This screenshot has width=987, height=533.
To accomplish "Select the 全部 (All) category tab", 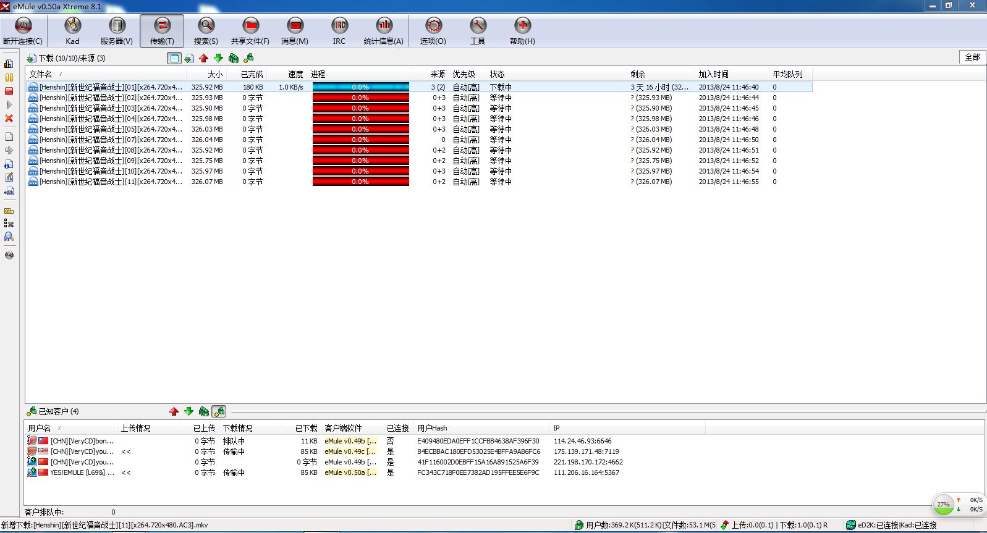I will tap(972, 57).
